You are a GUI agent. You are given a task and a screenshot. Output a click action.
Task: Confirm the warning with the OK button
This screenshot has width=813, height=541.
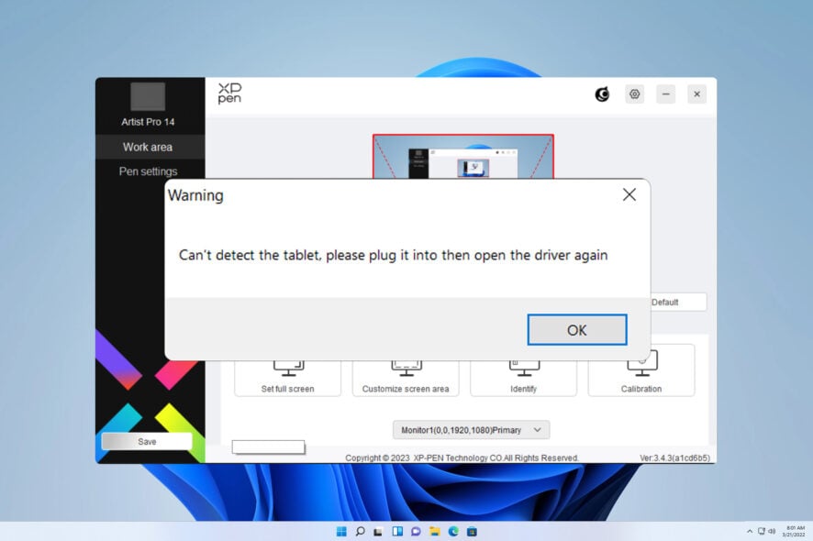[577, 329]
